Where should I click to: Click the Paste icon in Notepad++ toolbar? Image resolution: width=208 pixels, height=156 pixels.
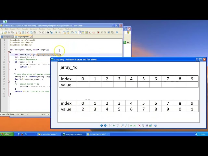click(x=35, y=32)
